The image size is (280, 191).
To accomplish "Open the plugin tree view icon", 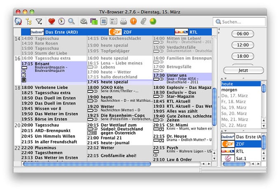I will (28, 21).
